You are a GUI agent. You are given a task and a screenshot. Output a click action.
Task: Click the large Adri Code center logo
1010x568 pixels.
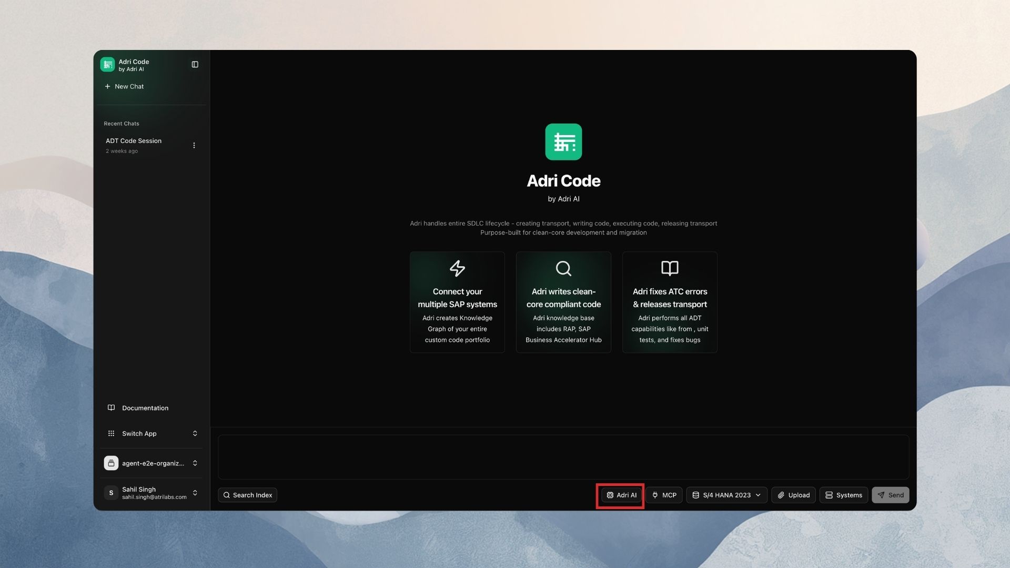pos(563,142)
